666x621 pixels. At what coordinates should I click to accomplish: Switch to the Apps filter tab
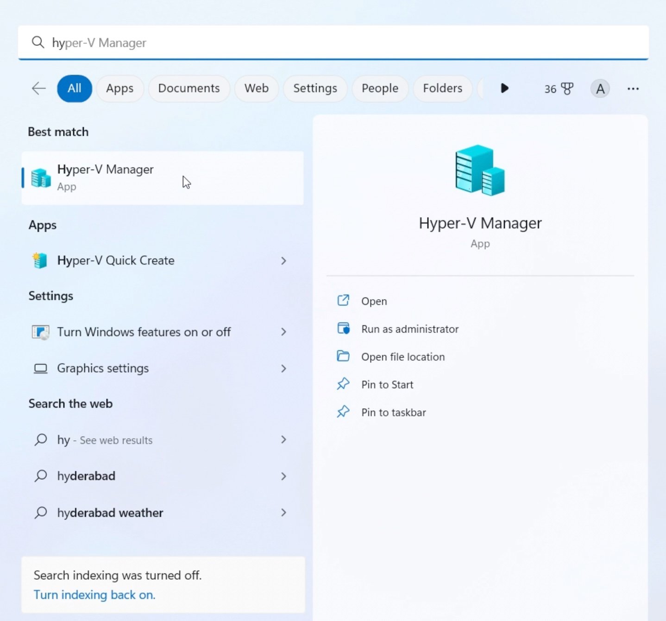pos(119,89)
